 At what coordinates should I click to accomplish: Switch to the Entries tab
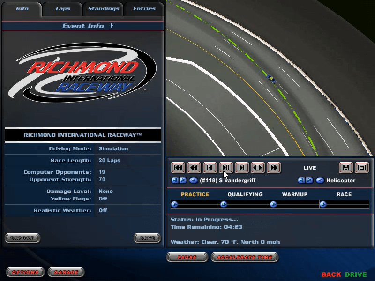[x=144, y=9]
